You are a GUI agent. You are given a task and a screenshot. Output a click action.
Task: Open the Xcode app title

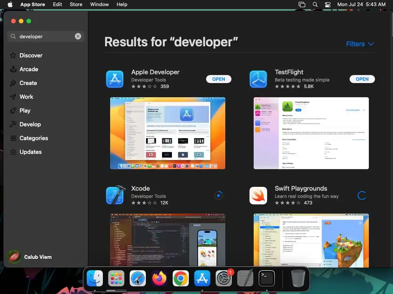tap(140, 188)
